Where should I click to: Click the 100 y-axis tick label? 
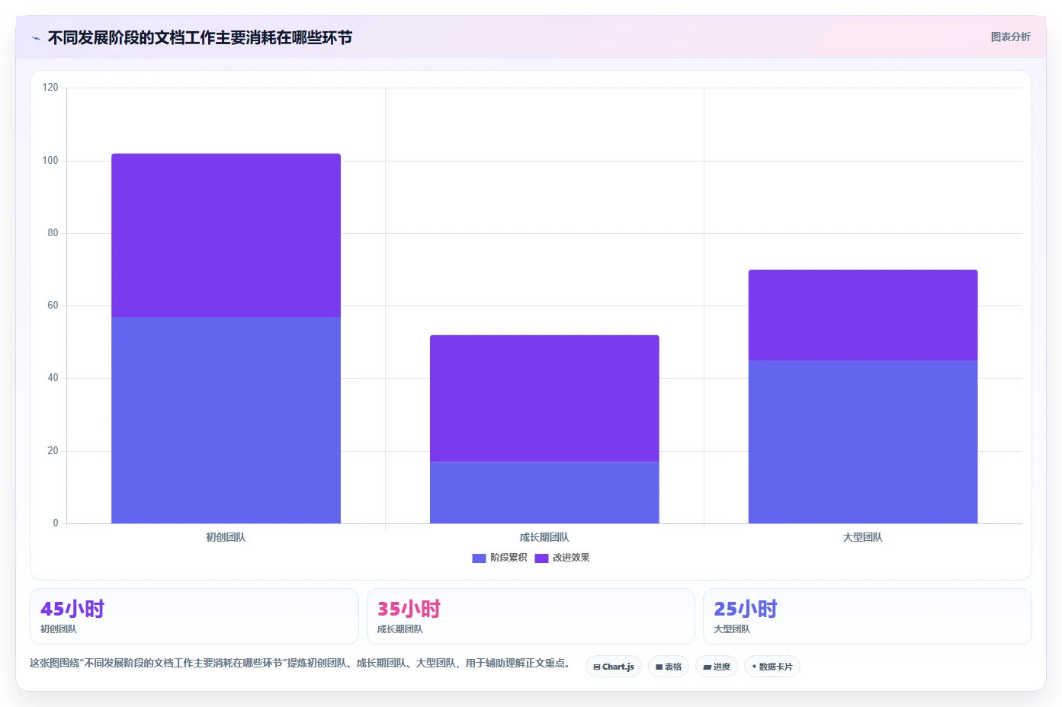pyautogui.click(x=50, y=160)
